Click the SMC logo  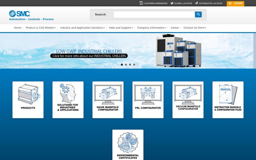point(20,14)
